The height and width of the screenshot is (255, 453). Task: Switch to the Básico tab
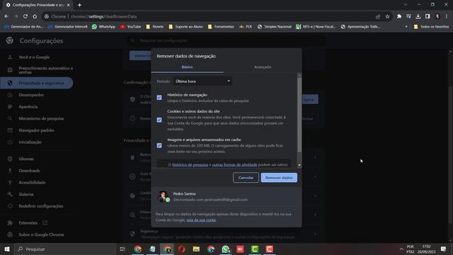point(187,67)
